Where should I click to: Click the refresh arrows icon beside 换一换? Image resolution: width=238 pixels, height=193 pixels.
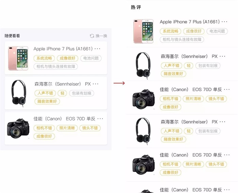click(x=92, y=36)
